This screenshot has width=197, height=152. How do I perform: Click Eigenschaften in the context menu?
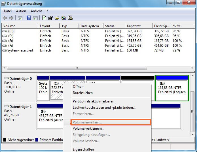[x=83, y=149]
